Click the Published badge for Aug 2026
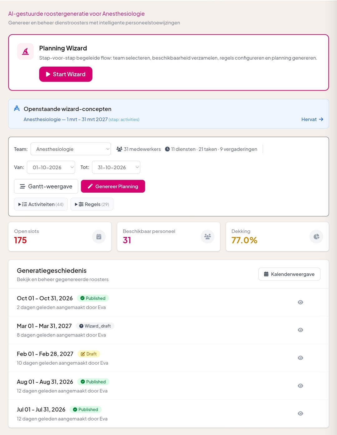 [x=93, y=382]
